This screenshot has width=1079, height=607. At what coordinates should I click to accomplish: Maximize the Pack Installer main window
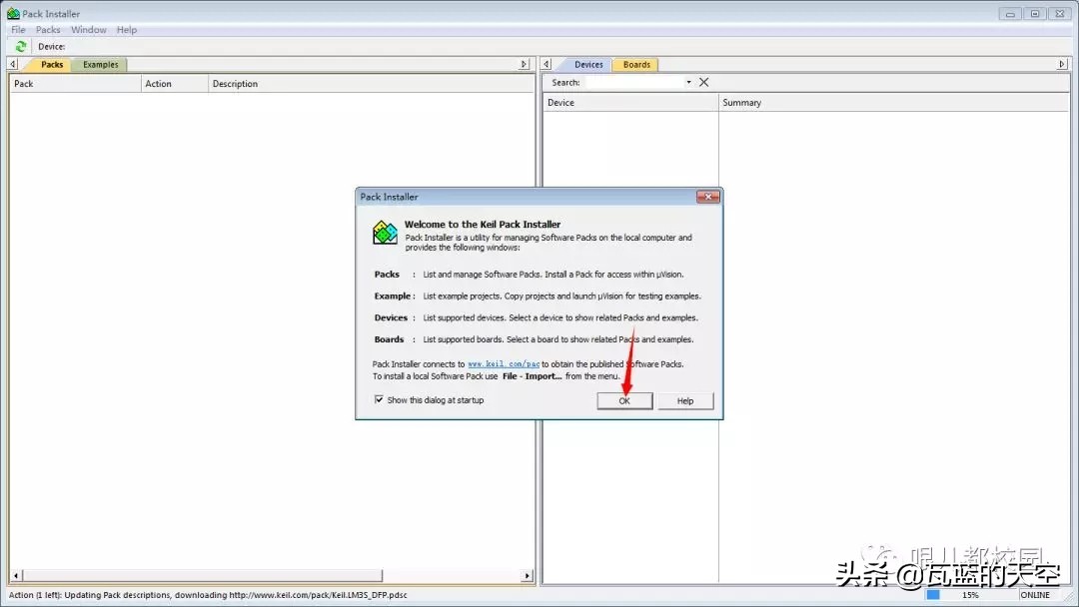[x=1035, y=13]
